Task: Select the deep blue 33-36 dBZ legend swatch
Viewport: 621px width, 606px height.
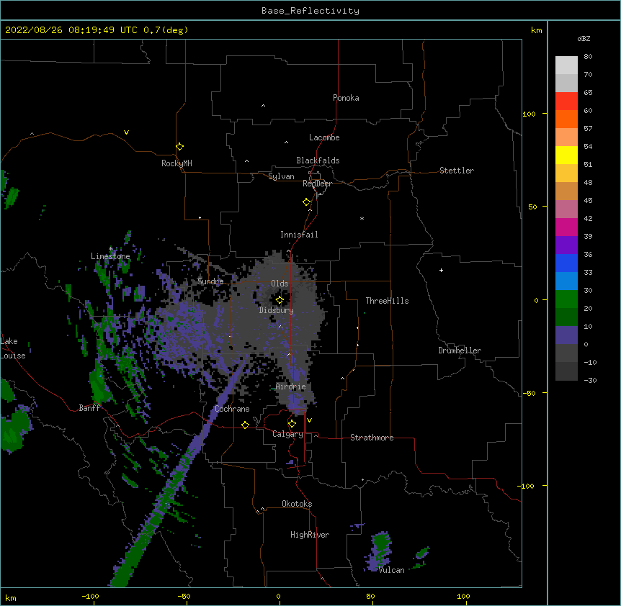Action: click(x=566, y=263)
